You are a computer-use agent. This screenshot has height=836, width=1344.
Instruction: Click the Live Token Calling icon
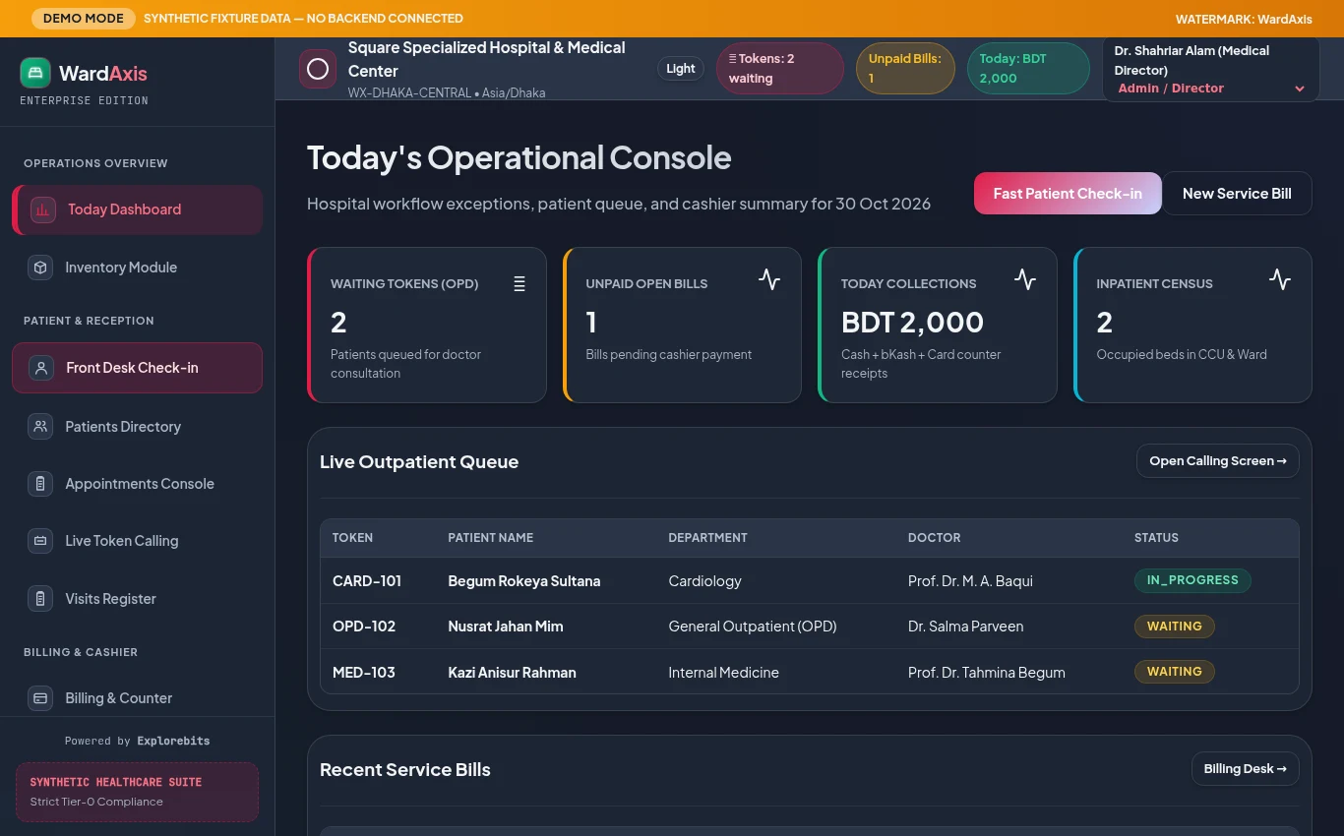[x=40, y=541]
